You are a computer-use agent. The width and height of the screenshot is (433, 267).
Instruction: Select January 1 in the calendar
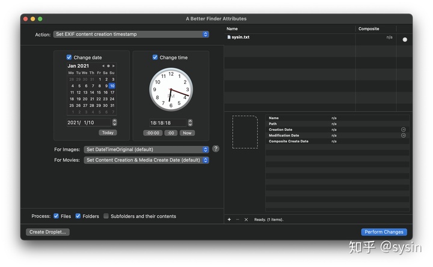tap(100, 79)
